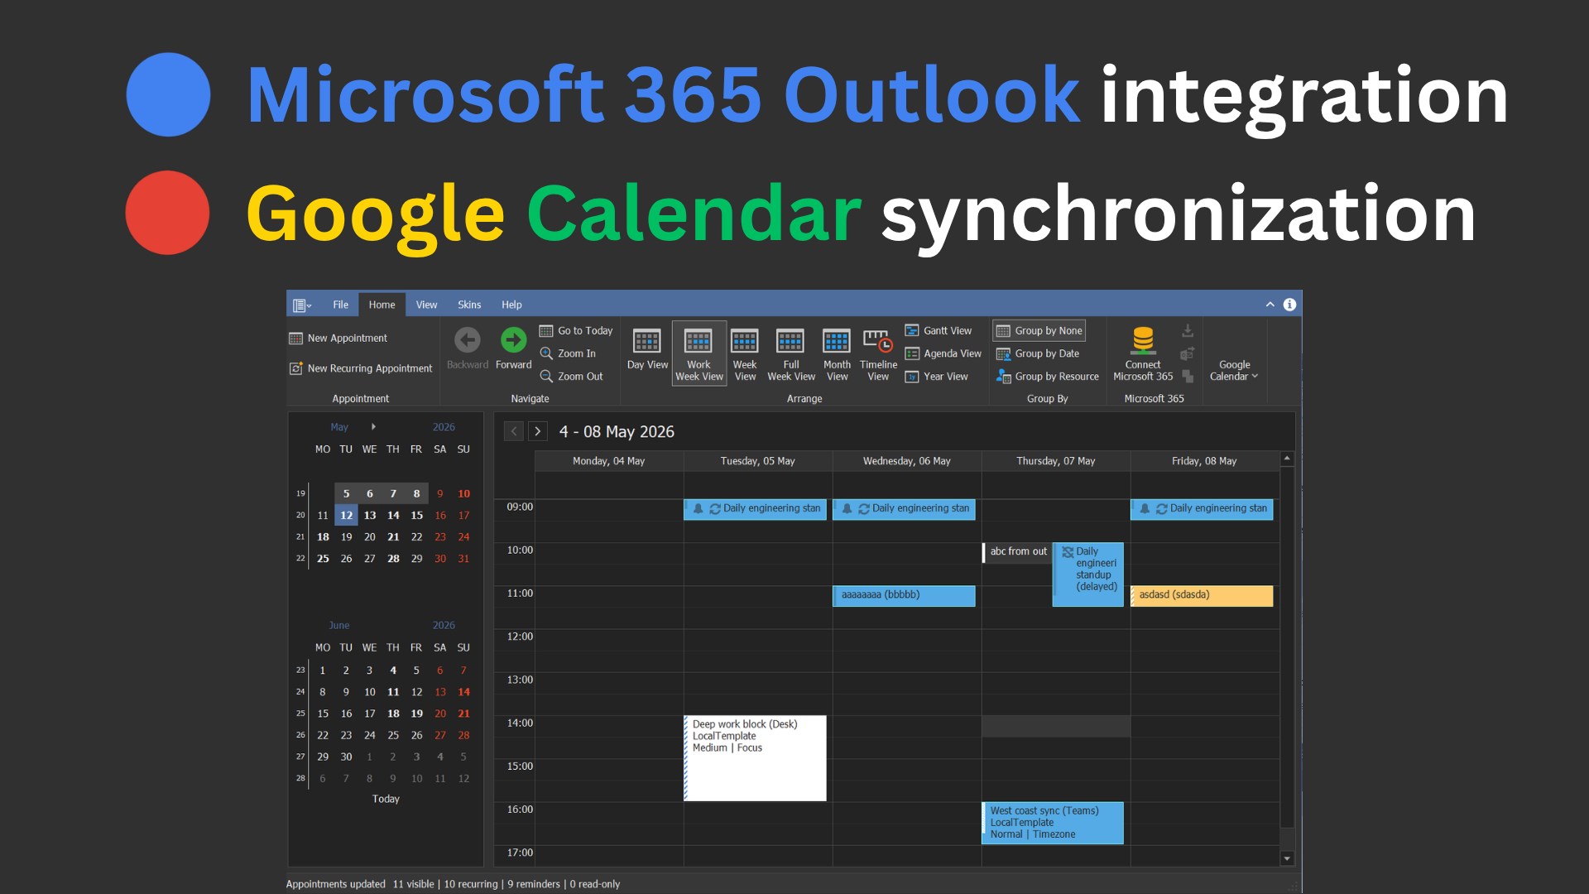This screenshot has height=894, width=1589.
Task: Go Backward in the calendar
Action: point(468,348)
